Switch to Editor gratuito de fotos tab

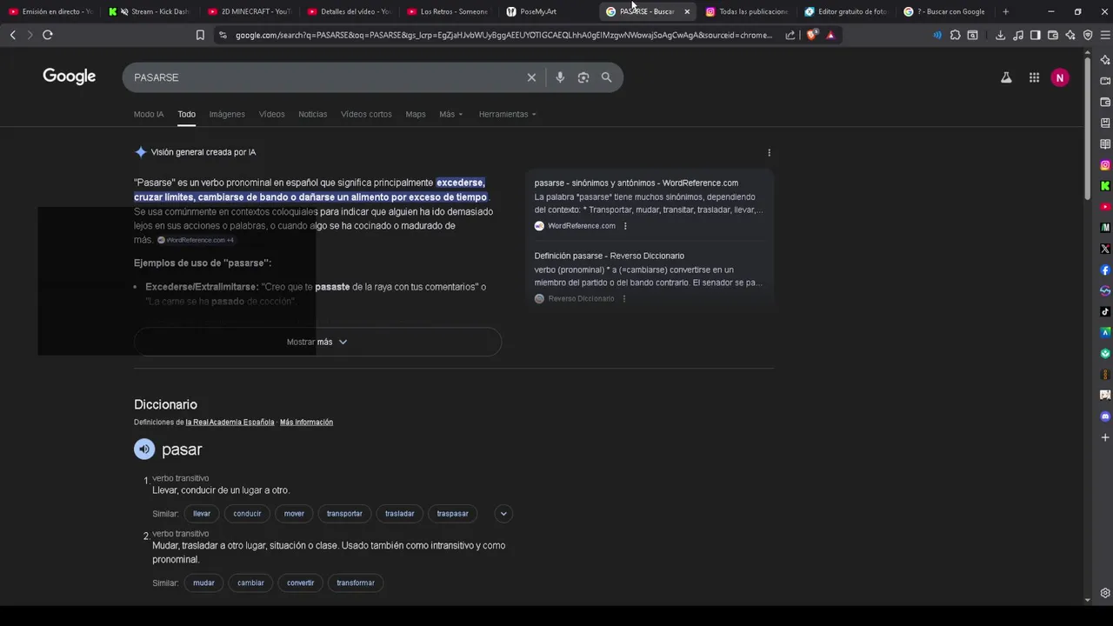(846, 11)
